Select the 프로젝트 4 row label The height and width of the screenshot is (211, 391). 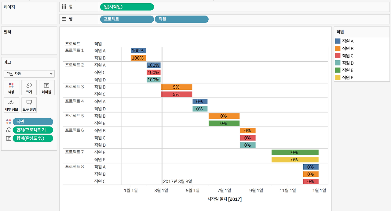75,101
